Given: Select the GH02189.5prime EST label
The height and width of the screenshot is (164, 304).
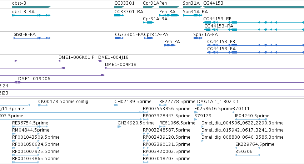Looking at the screenshot, I should [x=133, y=102].
